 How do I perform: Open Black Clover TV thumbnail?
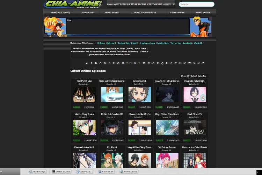click(x=195, y=128)
